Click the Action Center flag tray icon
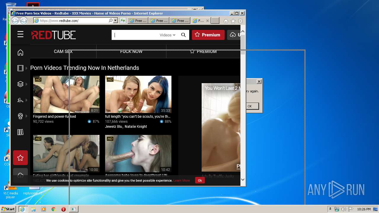This screenshot has height=213, width=379. coord(351,209)
